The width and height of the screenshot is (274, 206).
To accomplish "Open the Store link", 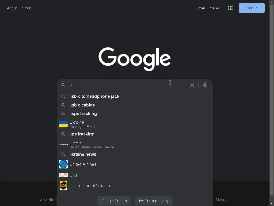I will [27, 8].
